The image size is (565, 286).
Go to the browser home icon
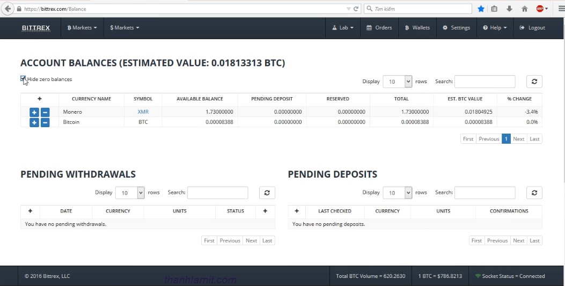[x=525, y=9]
